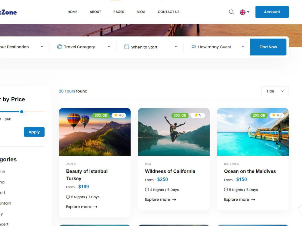Apply the price filter
The height and width of the screenshot is (226, 302).
point(34,132)
